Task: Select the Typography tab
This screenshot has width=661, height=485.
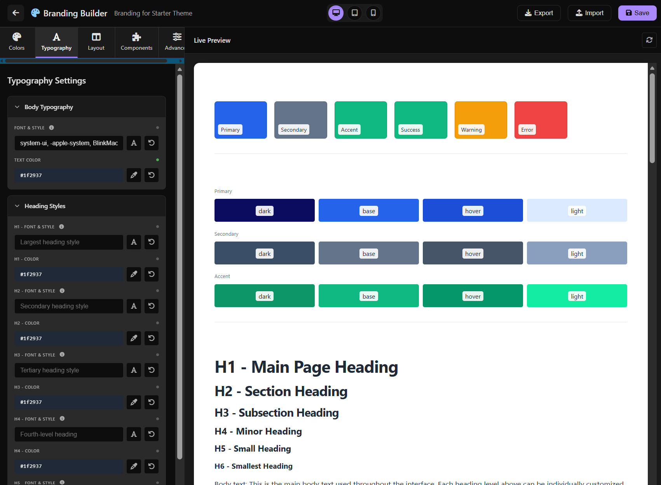Action: click(x=56, y=42)
